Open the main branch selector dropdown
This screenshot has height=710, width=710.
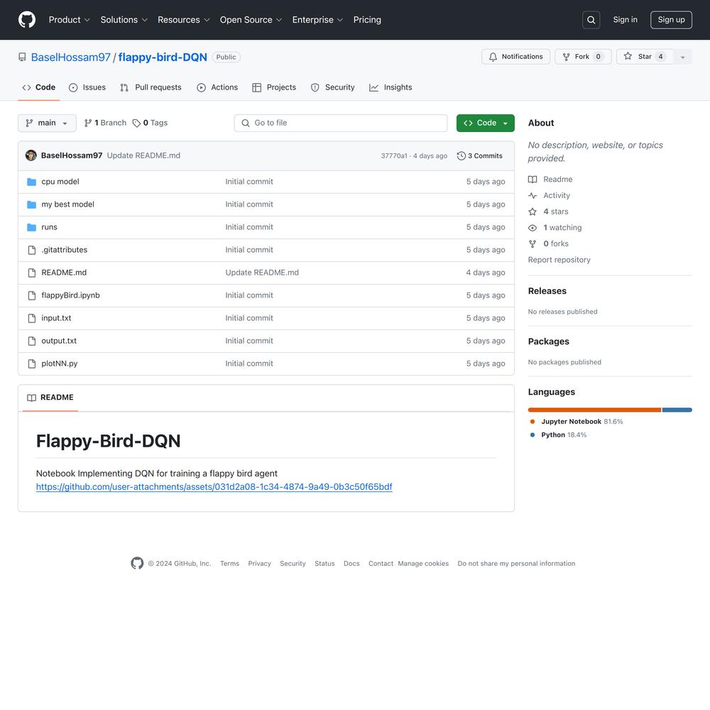point(47,123)
